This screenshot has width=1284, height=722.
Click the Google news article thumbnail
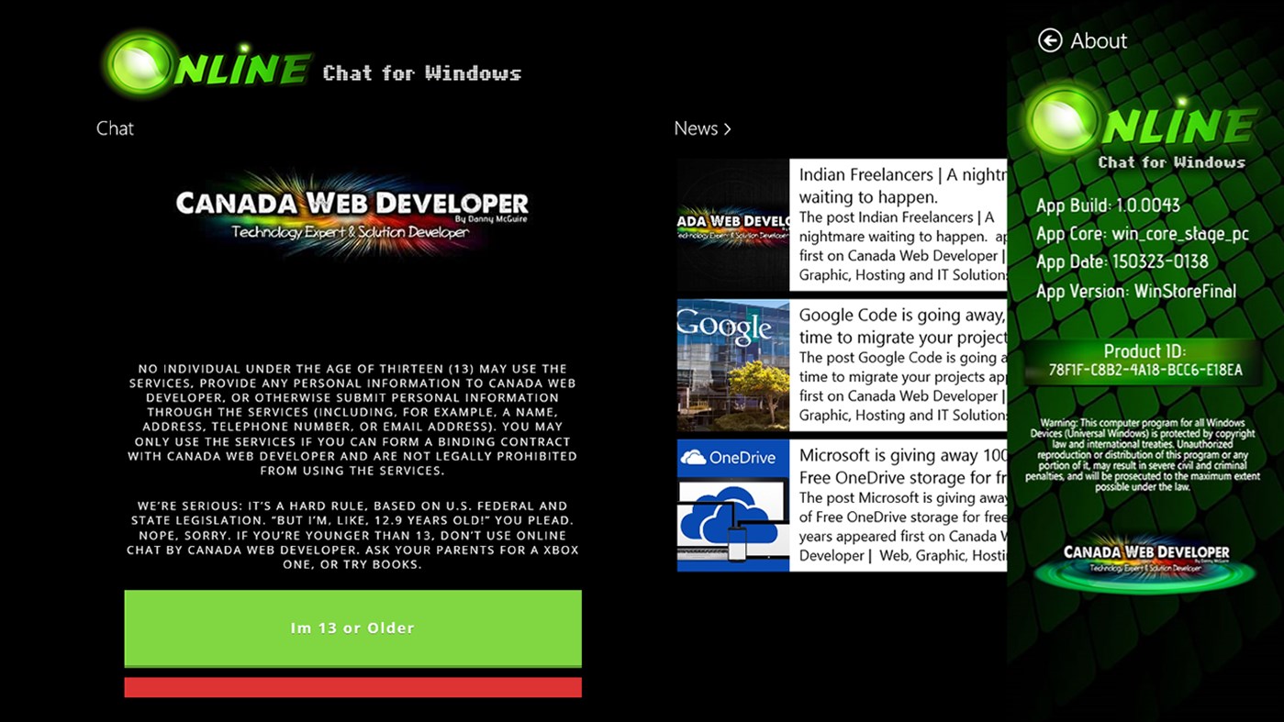coord(732,364)
